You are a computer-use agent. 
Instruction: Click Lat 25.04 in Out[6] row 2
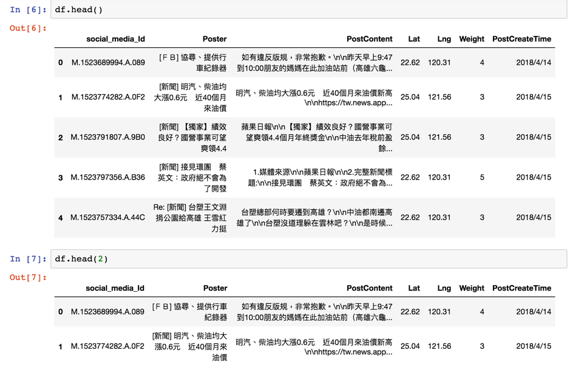410,137
